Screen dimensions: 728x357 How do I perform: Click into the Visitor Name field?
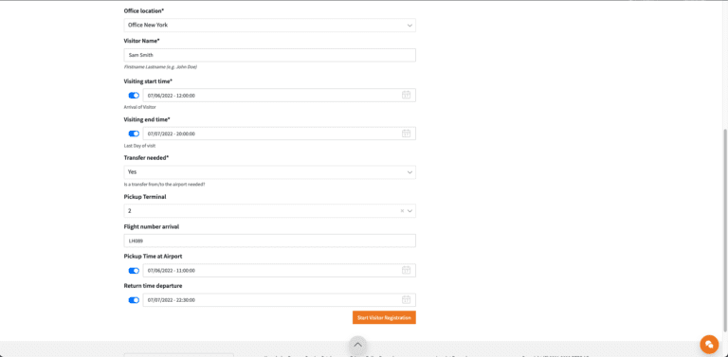coord(270,55)
